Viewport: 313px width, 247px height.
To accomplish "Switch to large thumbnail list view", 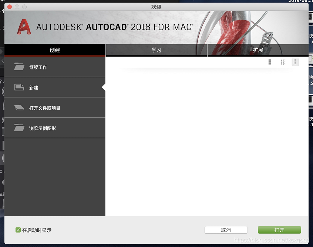I will [270, 62].
